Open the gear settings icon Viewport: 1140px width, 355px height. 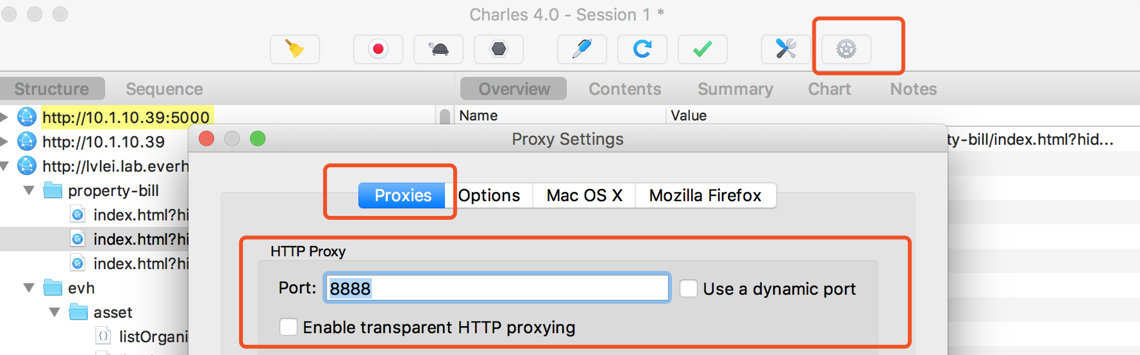coord(846,49)
